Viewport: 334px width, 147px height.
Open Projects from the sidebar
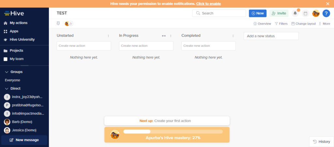click(x=16, y=51)
